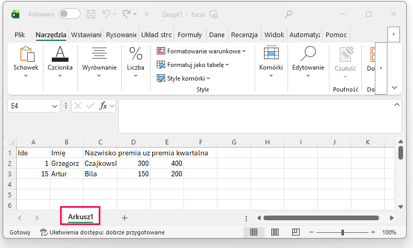The width and height of the screenshot is (413, 248).
Task: Click the horizontal scrollbar left arrow
Action: pyautogui.click(x=259, y=218)
